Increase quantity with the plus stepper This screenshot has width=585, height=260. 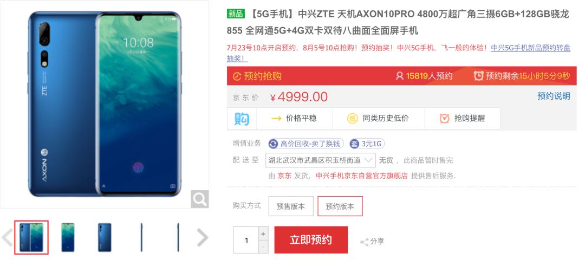pyautogui.click(x=263, y=234)
